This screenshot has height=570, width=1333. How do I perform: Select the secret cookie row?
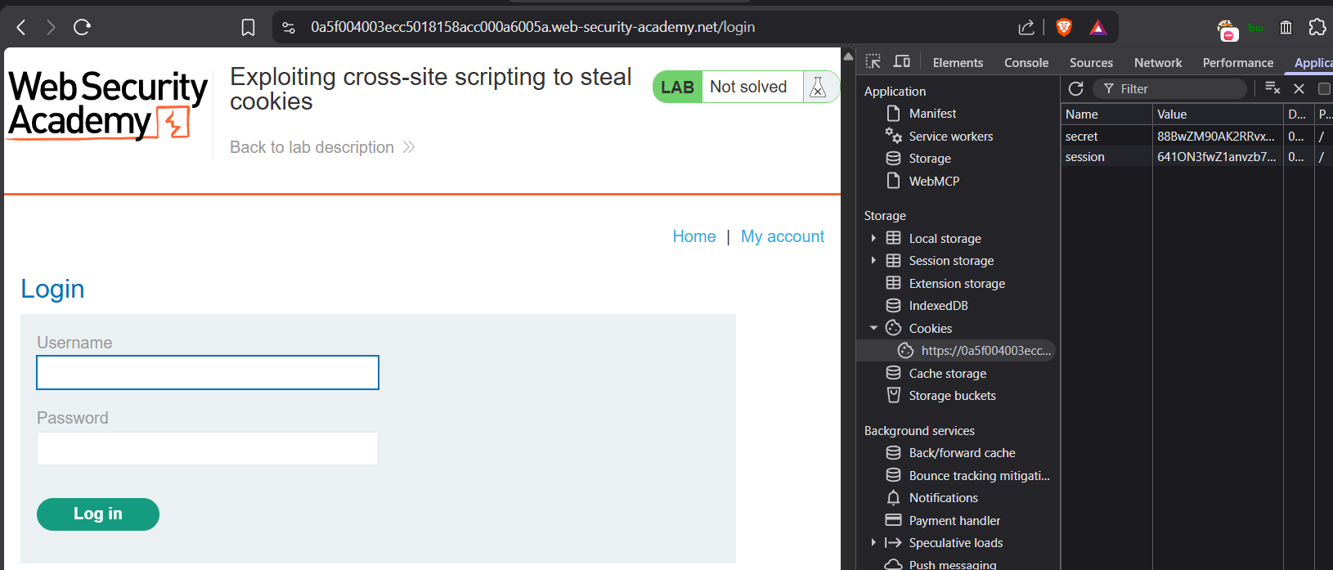point(1196,136)
